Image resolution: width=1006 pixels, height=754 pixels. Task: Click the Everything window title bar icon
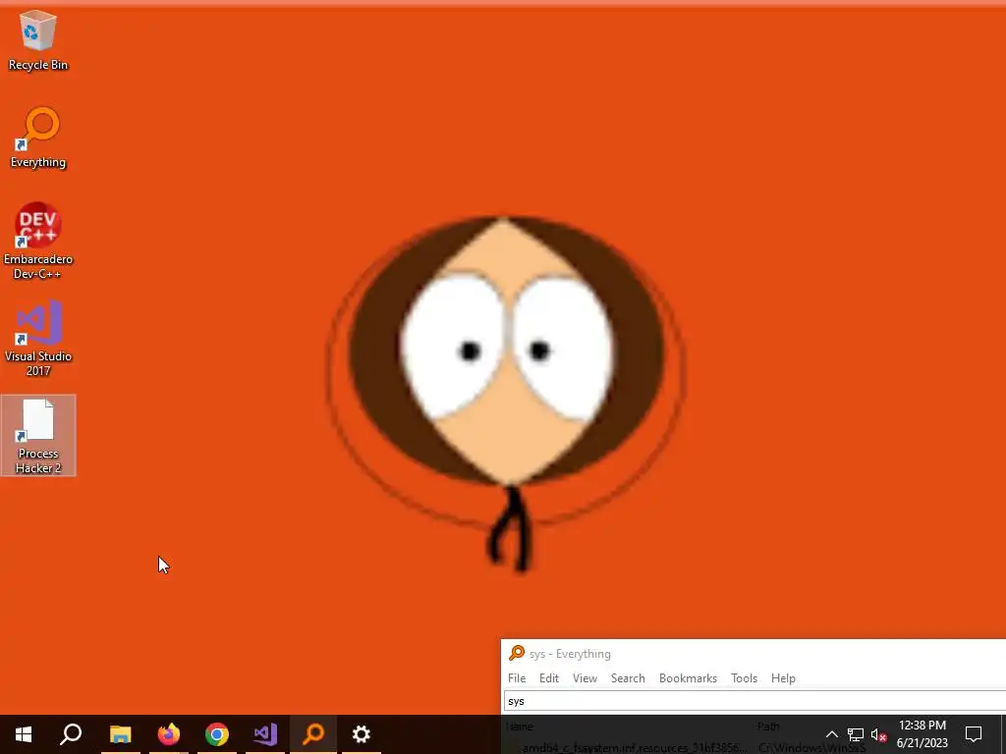[517, 653]
